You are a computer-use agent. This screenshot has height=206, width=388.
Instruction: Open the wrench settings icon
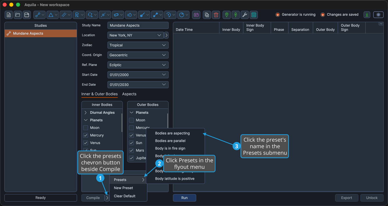(245, 15)
